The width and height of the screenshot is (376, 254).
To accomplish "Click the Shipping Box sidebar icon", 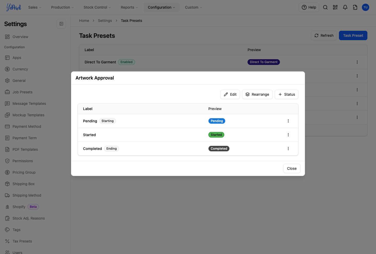I will pos(7,184).
